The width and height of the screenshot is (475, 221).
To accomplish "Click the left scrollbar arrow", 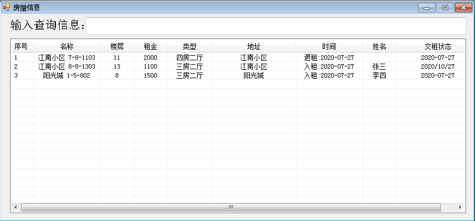I will pos(16,208).
